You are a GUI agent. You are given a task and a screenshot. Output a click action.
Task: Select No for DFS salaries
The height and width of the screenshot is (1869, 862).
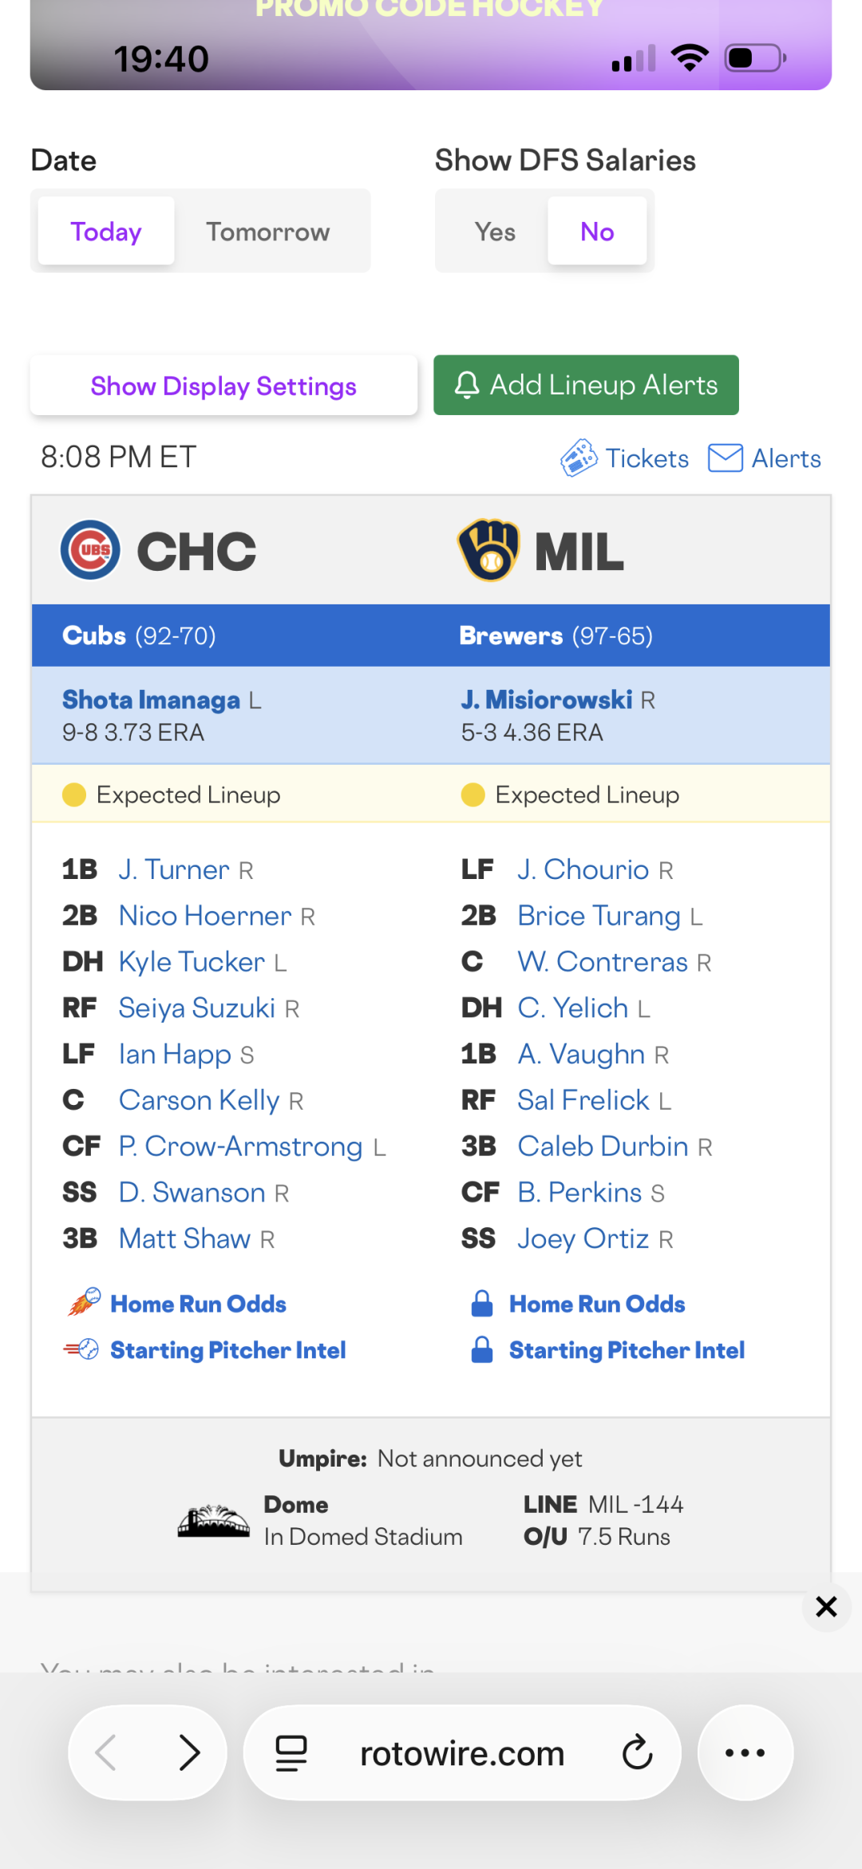click(597, 232)
